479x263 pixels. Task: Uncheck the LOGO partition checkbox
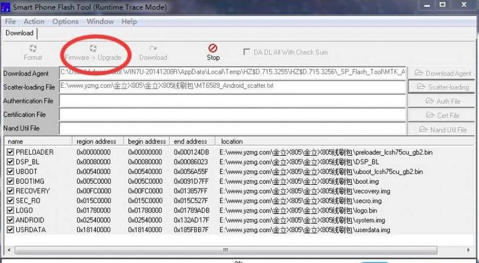[x=10, y=210]
